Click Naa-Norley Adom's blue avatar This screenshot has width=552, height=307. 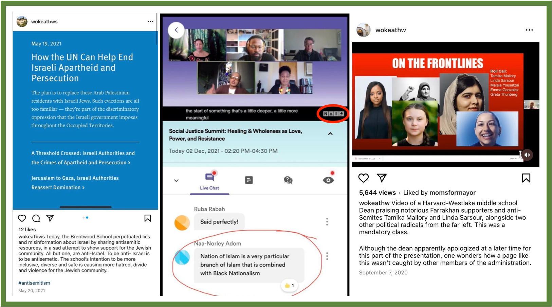pos(182,257)
